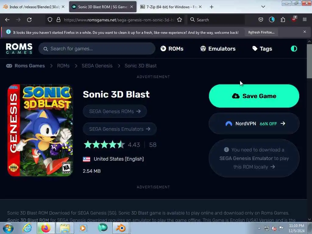Go to Roms Games breadcrumb home
Viewport: 312px width, 234px height.
[26, 66]
